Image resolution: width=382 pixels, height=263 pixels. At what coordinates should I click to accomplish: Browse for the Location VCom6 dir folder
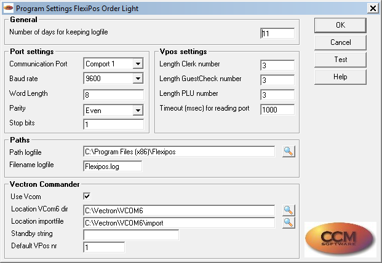tap(288, 210)
